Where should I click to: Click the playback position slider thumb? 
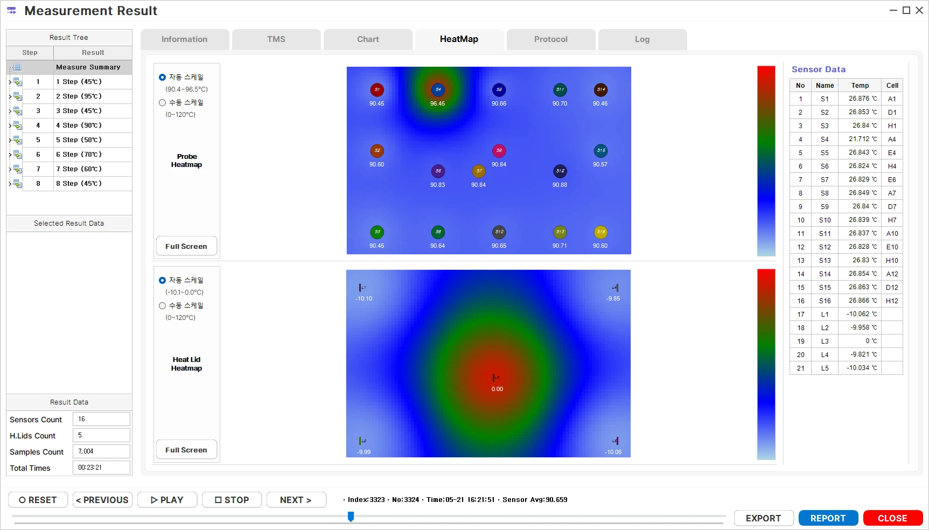pyautogui.click(x=351, y=517)
